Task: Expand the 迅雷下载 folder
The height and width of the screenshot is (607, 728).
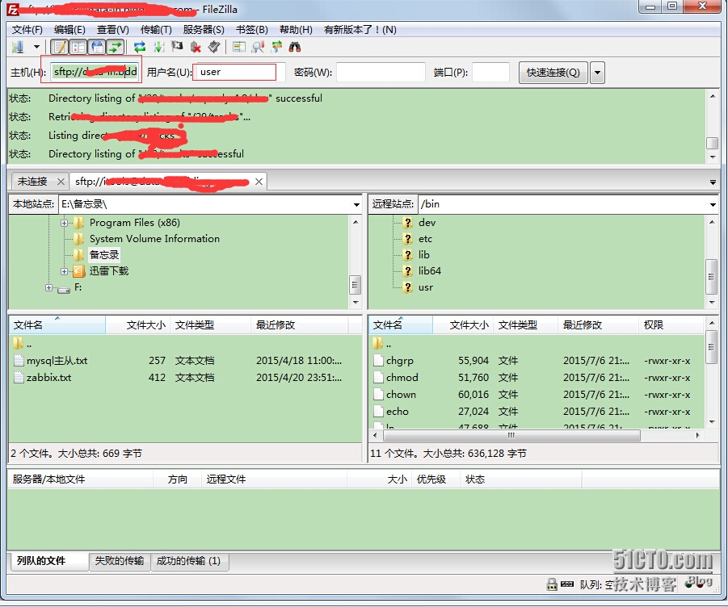Action: point(64,271)
